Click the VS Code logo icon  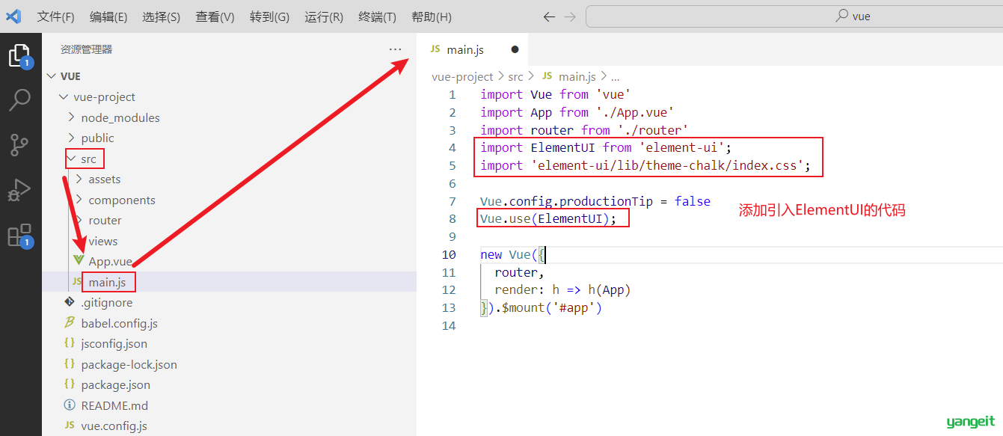[14, 16]
